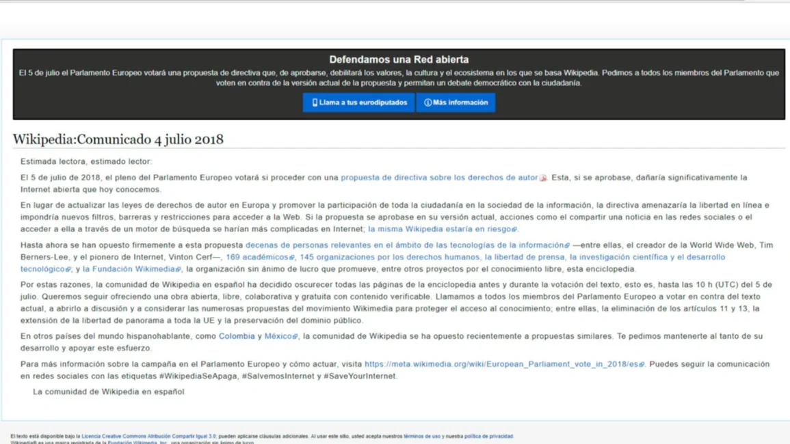Open 'términos de uso' footer link
The image size is (790, 444).
point(422,436)
